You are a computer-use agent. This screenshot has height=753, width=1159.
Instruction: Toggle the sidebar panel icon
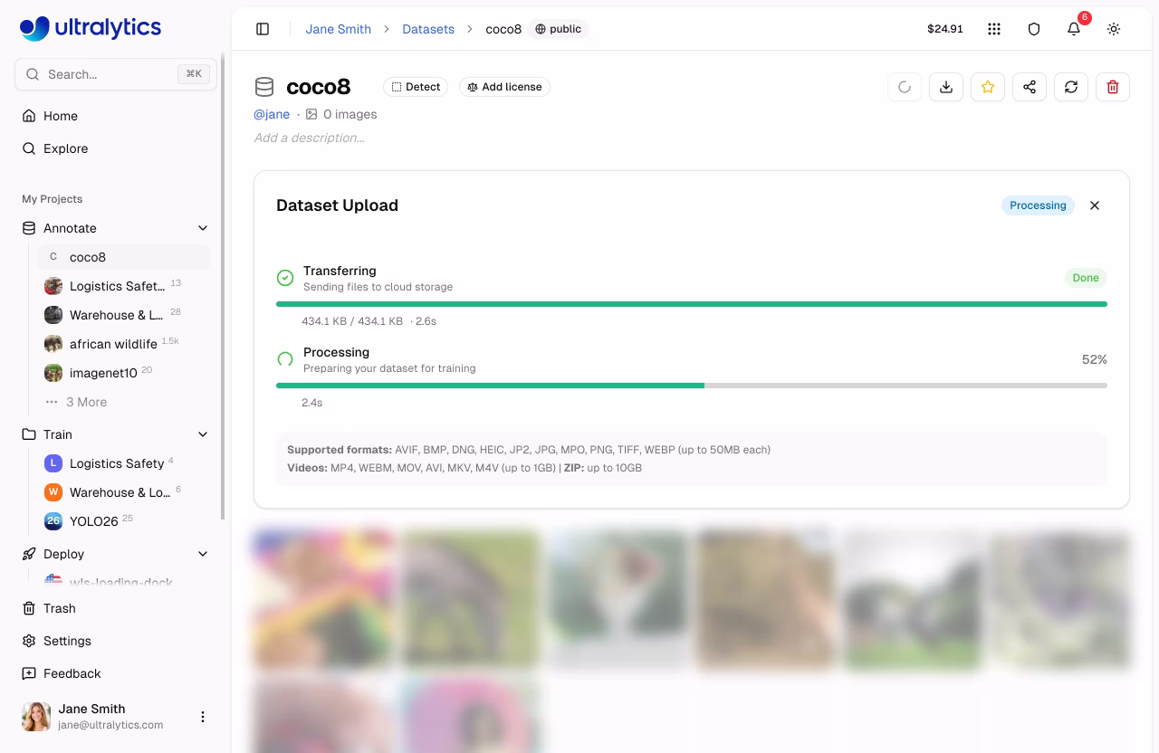(x=263, y=29)
